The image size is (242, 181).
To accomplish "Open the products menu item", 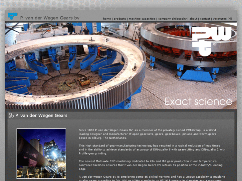I will [x=120, y=19].
